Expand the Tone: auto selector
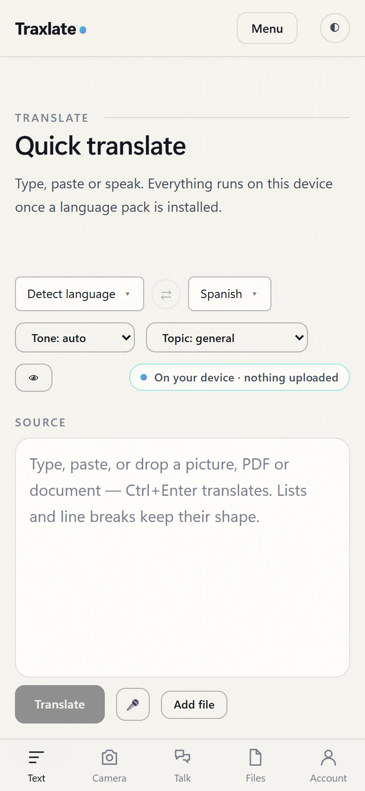Viewport: 365px width, 791px height. click(x=75, y=337)
